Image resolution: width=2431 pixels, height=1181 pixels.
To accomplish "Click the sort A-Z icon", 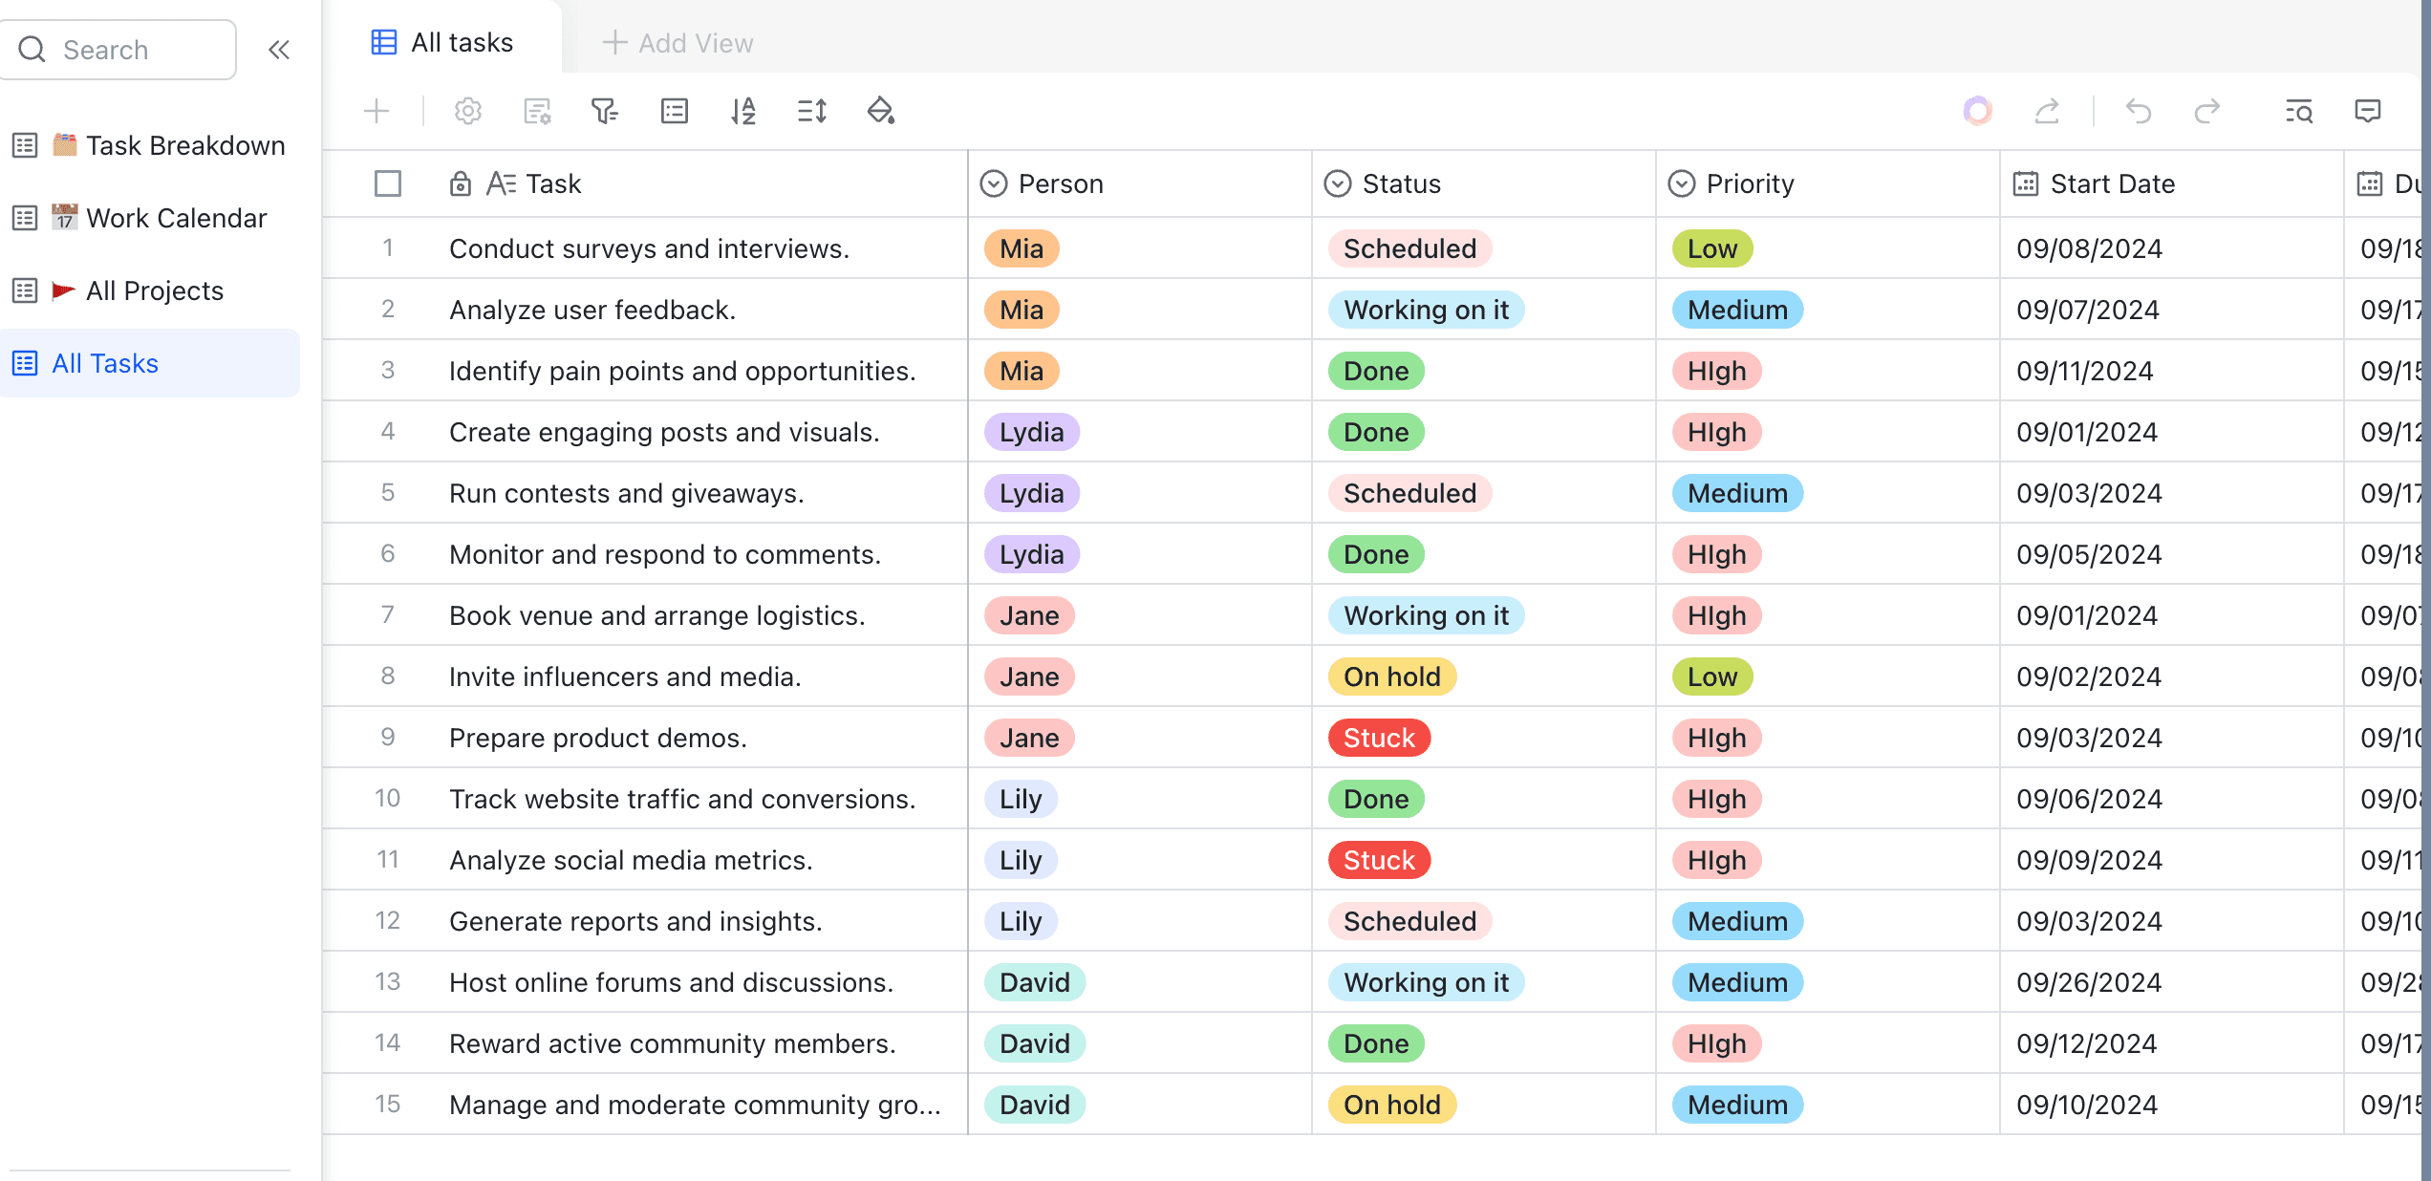I will (x=742, y=112).
